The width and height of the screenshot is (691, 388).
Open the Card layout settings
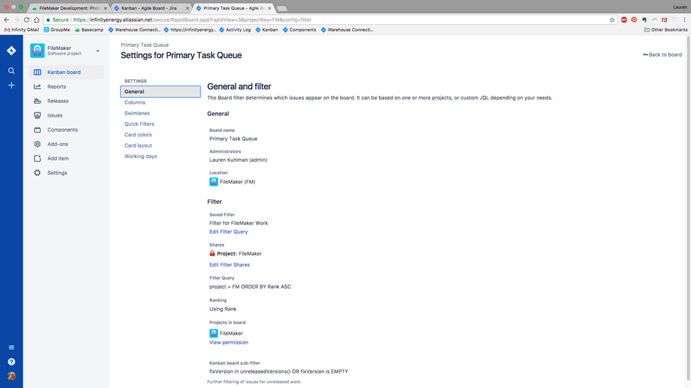click(x=138, y=146)
